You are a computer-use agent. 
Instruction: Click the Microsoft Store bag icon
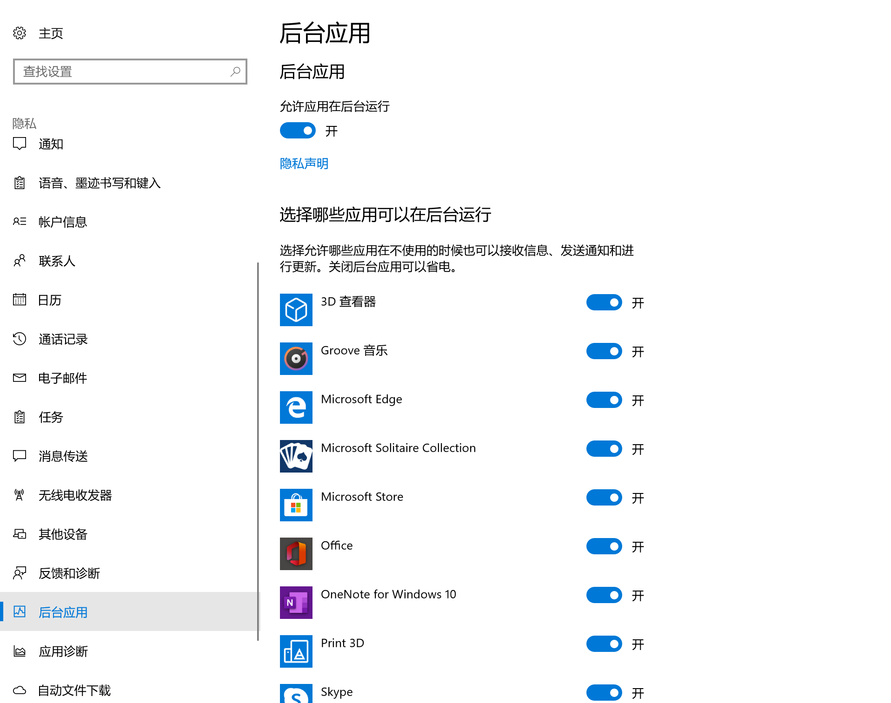(296, 505)
